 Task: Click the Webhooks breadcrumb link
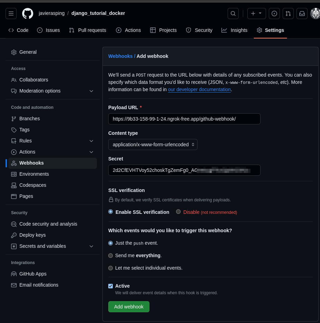point(120,56)
